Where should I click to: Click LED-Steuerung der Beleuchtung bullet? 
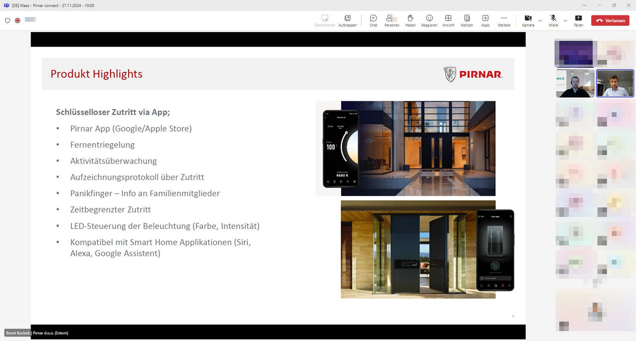[x=165, y=226]
